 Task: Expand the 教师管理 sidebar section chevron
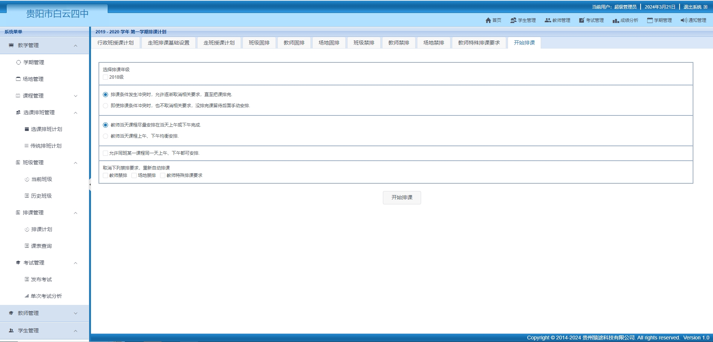click(x=75, y=313)
